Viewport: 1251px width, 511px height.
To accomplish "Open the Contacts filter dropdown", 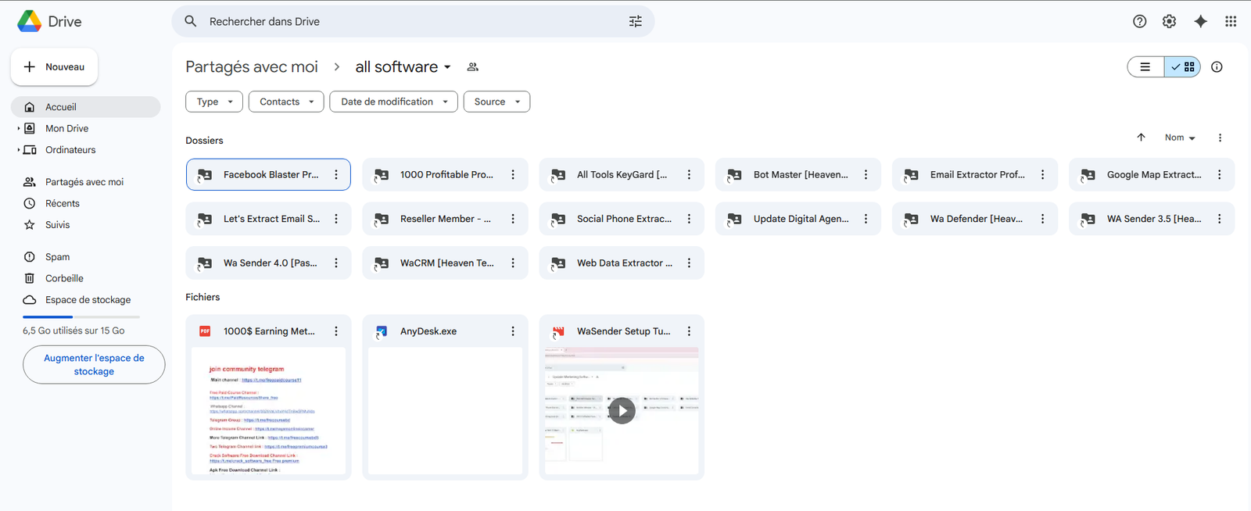I will point(286,102).
